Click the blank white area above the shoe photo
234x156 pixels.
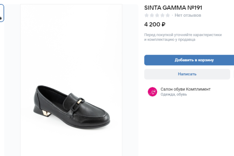pos(71,39)
